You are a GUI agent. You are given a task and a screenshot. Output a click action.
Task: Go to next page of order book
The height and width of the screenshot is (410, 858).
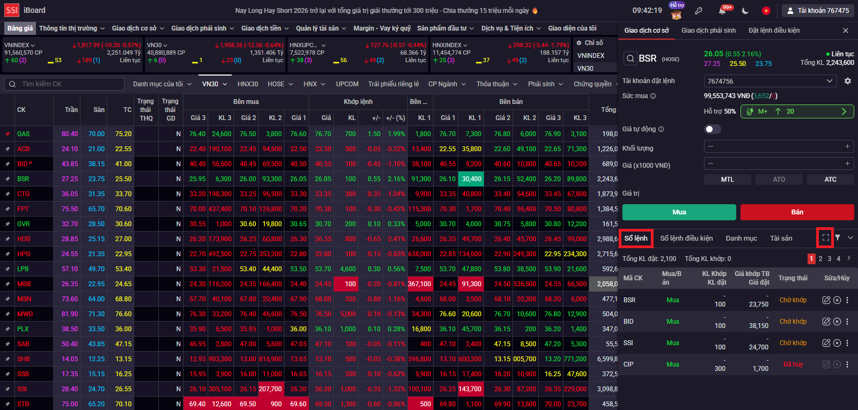pyautogui.click(x=849, y=258)
